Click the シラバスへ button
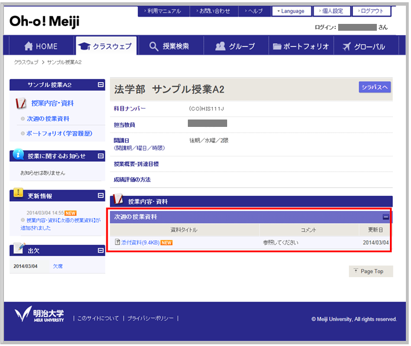Screen dimensions: 411x346 pos(375,87)
